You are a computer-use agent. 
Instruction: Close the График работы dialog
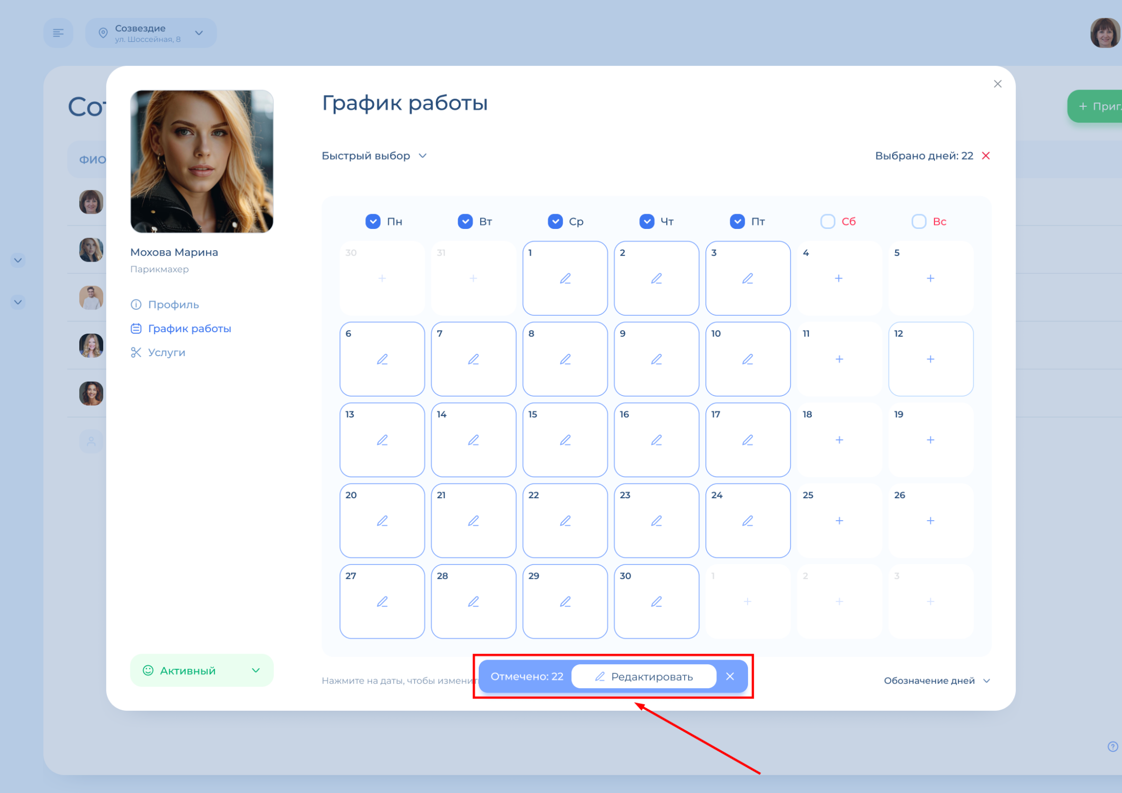pyautogui.click(x=997, y=84)
